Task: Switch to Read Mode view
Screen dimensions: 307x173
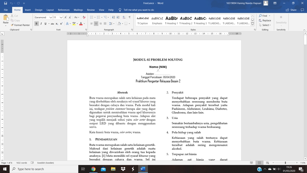Action: 251,163
